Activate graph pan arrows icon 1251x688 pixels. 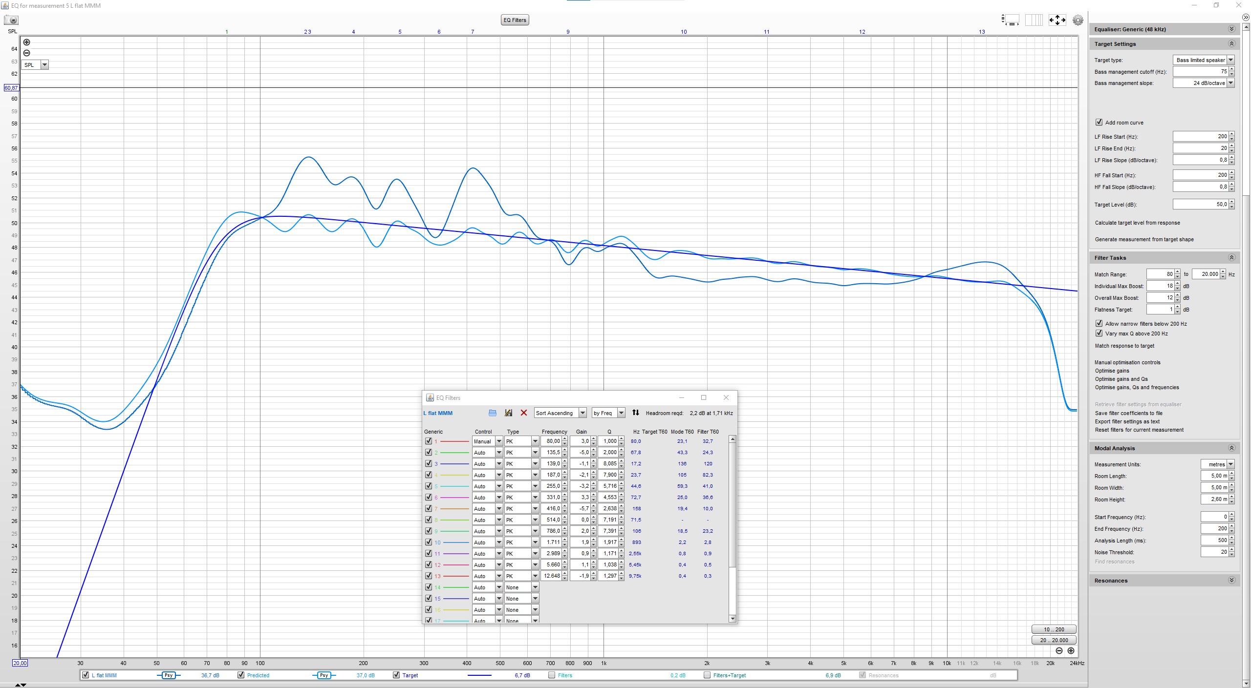pos(1057,20)
